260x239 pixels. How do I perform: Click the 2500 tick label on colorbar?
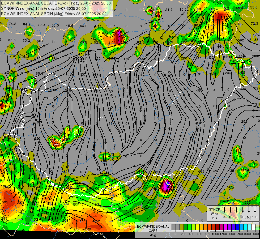(x=239, y=234)
